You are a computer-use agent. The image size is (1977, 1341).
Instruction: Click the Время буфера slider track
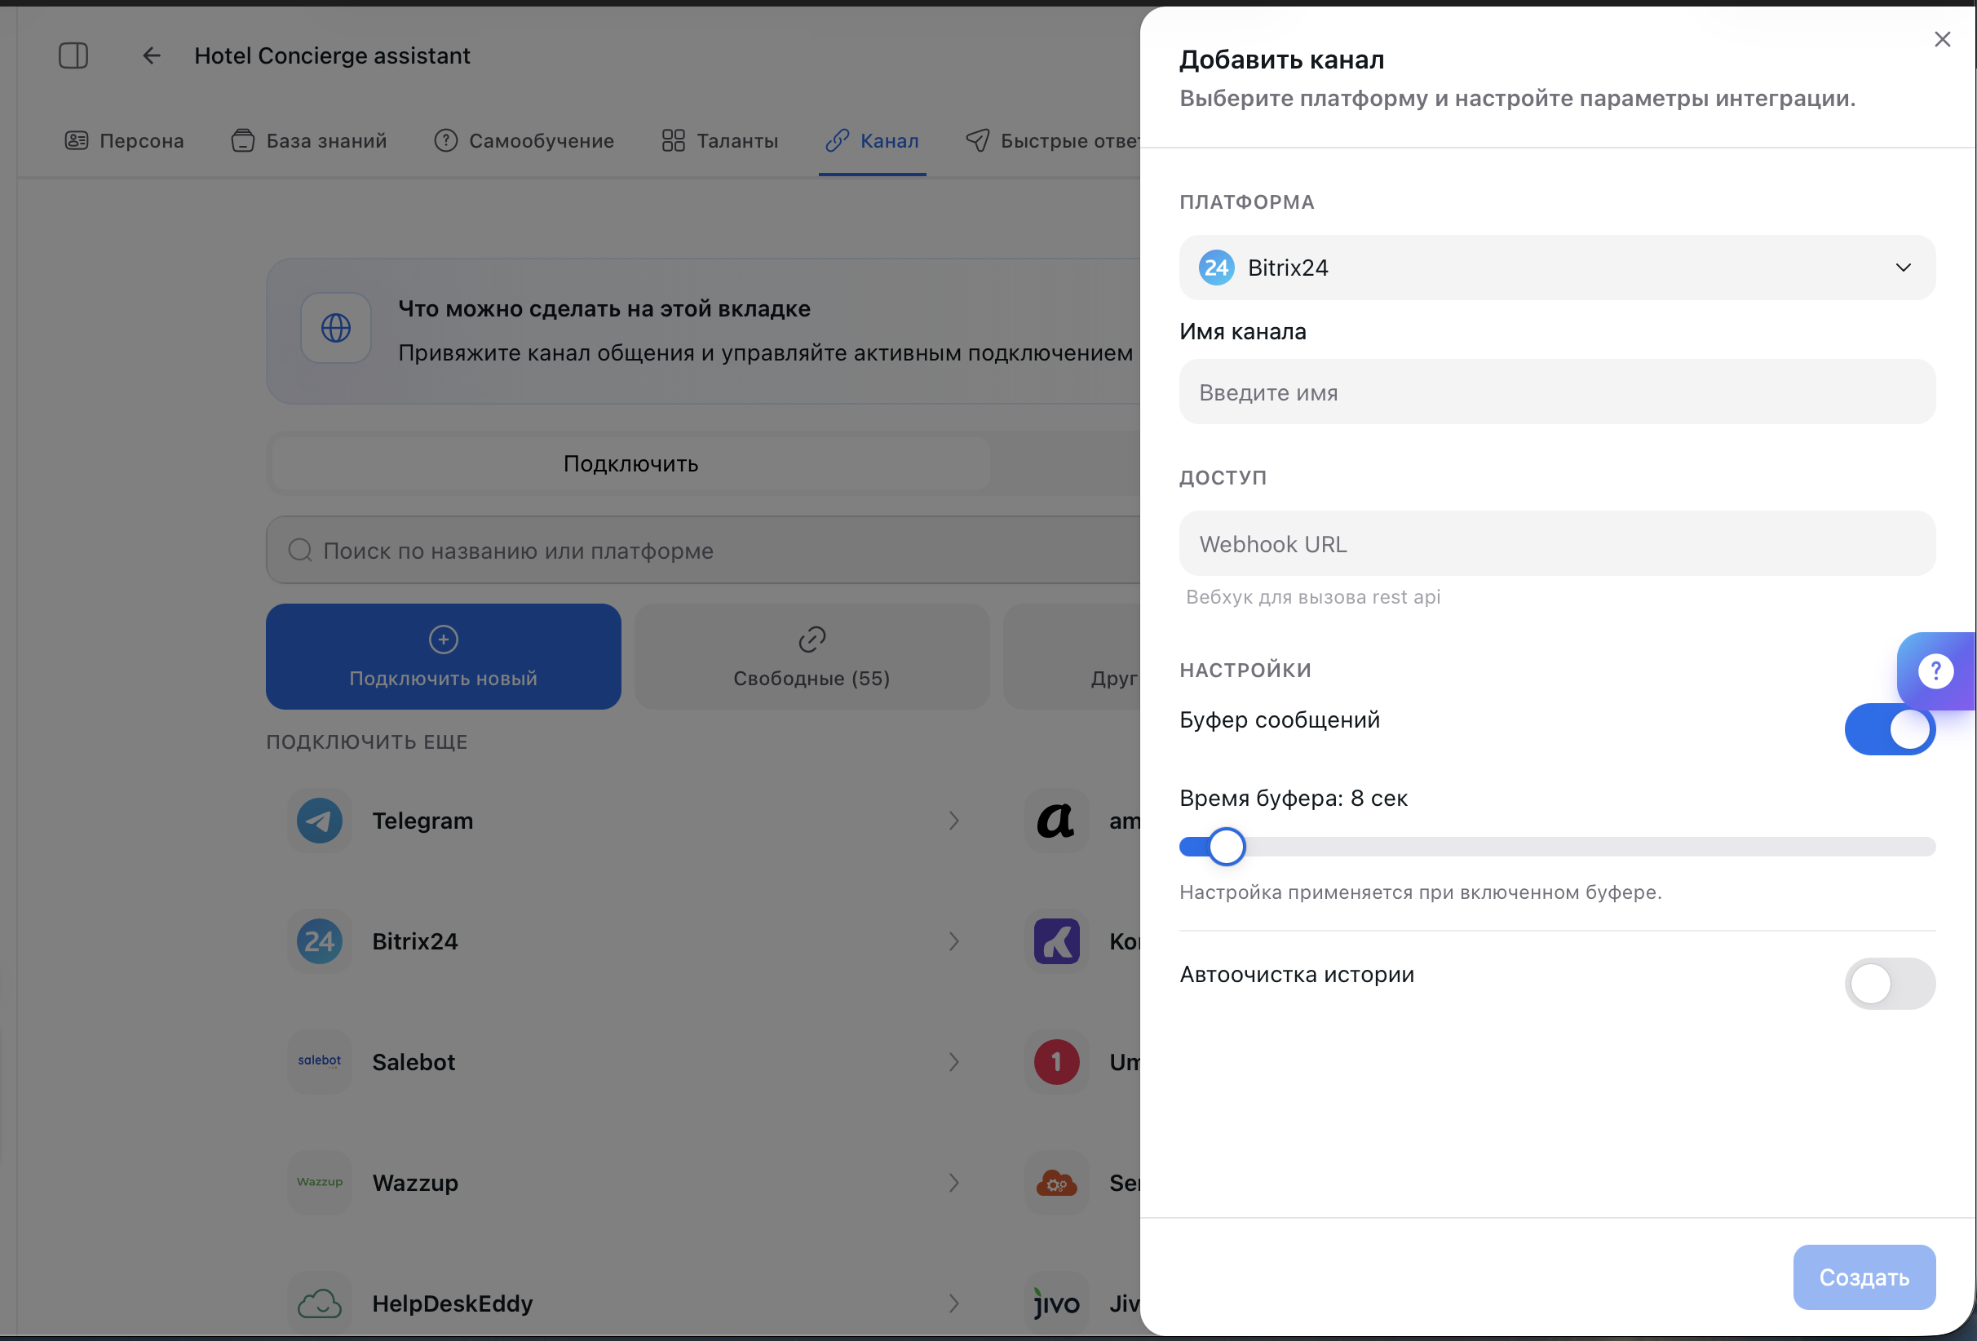pyautogui.click(x=1557, y=847)
